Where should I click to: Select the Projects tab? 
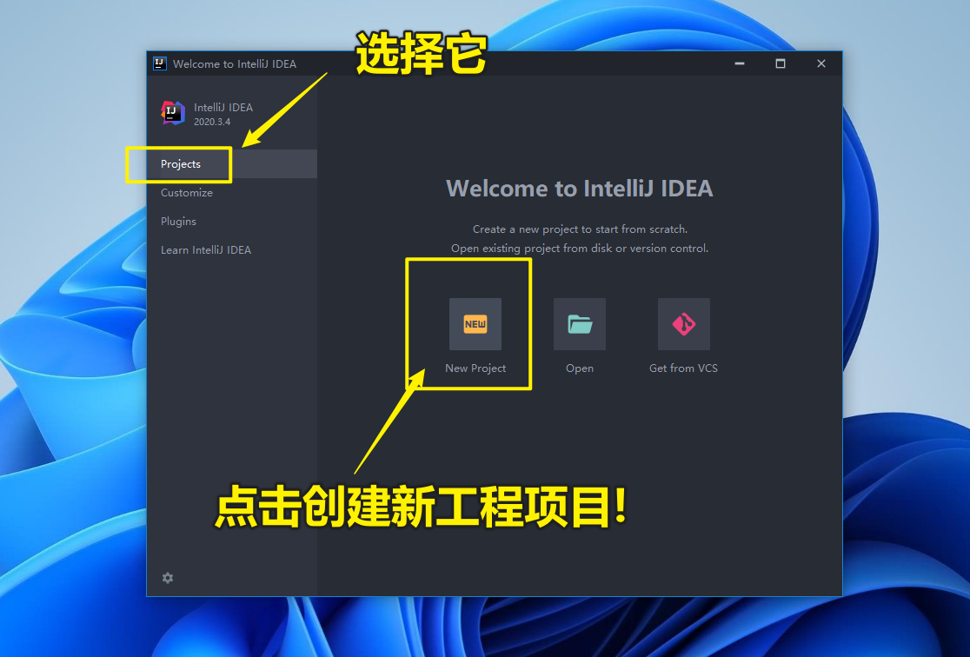click(x=232, y=164)
